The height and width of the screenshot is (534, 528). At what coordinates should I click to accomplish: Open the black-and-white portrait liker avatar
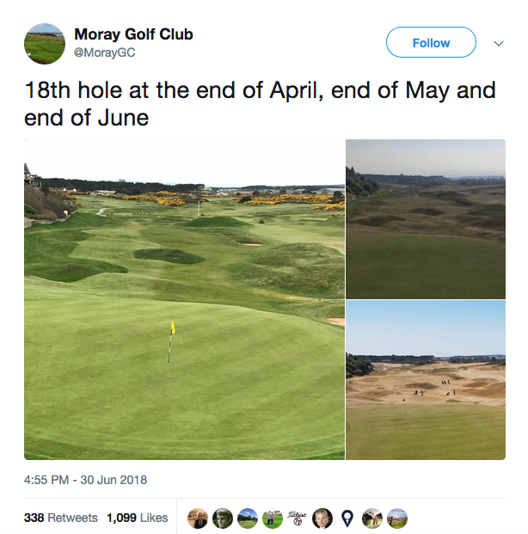pos(223,519)
